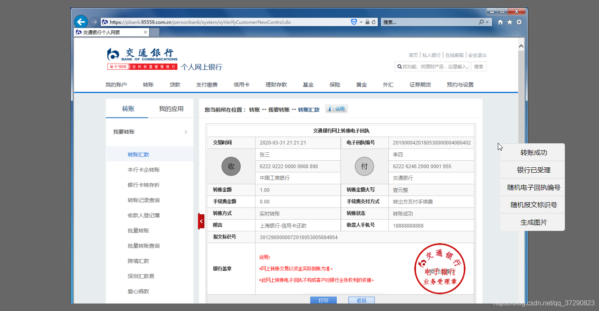Viewport: 599px width, 311px height.
Task: Open the 首页 link
Action: click(413, 55)
